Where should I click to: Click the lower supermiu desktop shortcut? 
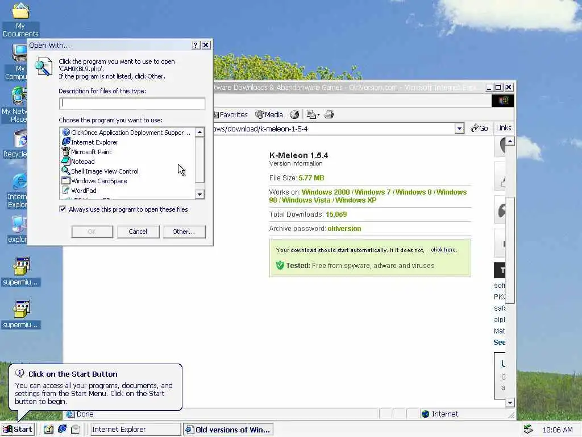coord(20,314)
